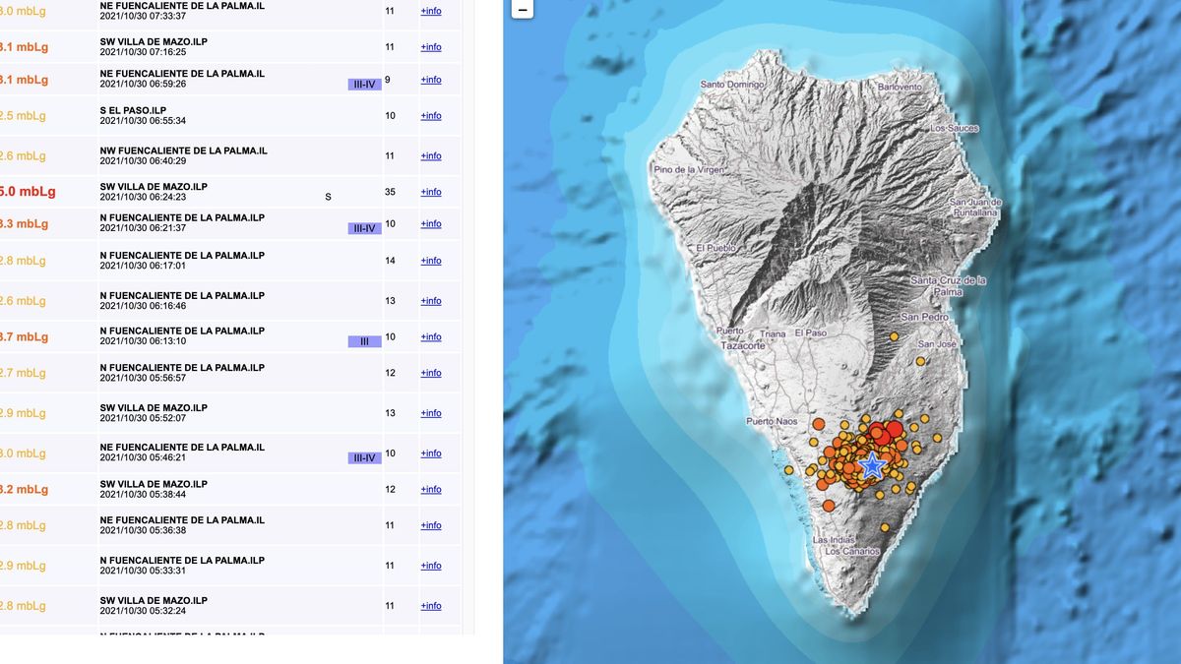
Task: Open +info for the 5.0 mbLg earthquake
Action: click(x=431, y=193)
